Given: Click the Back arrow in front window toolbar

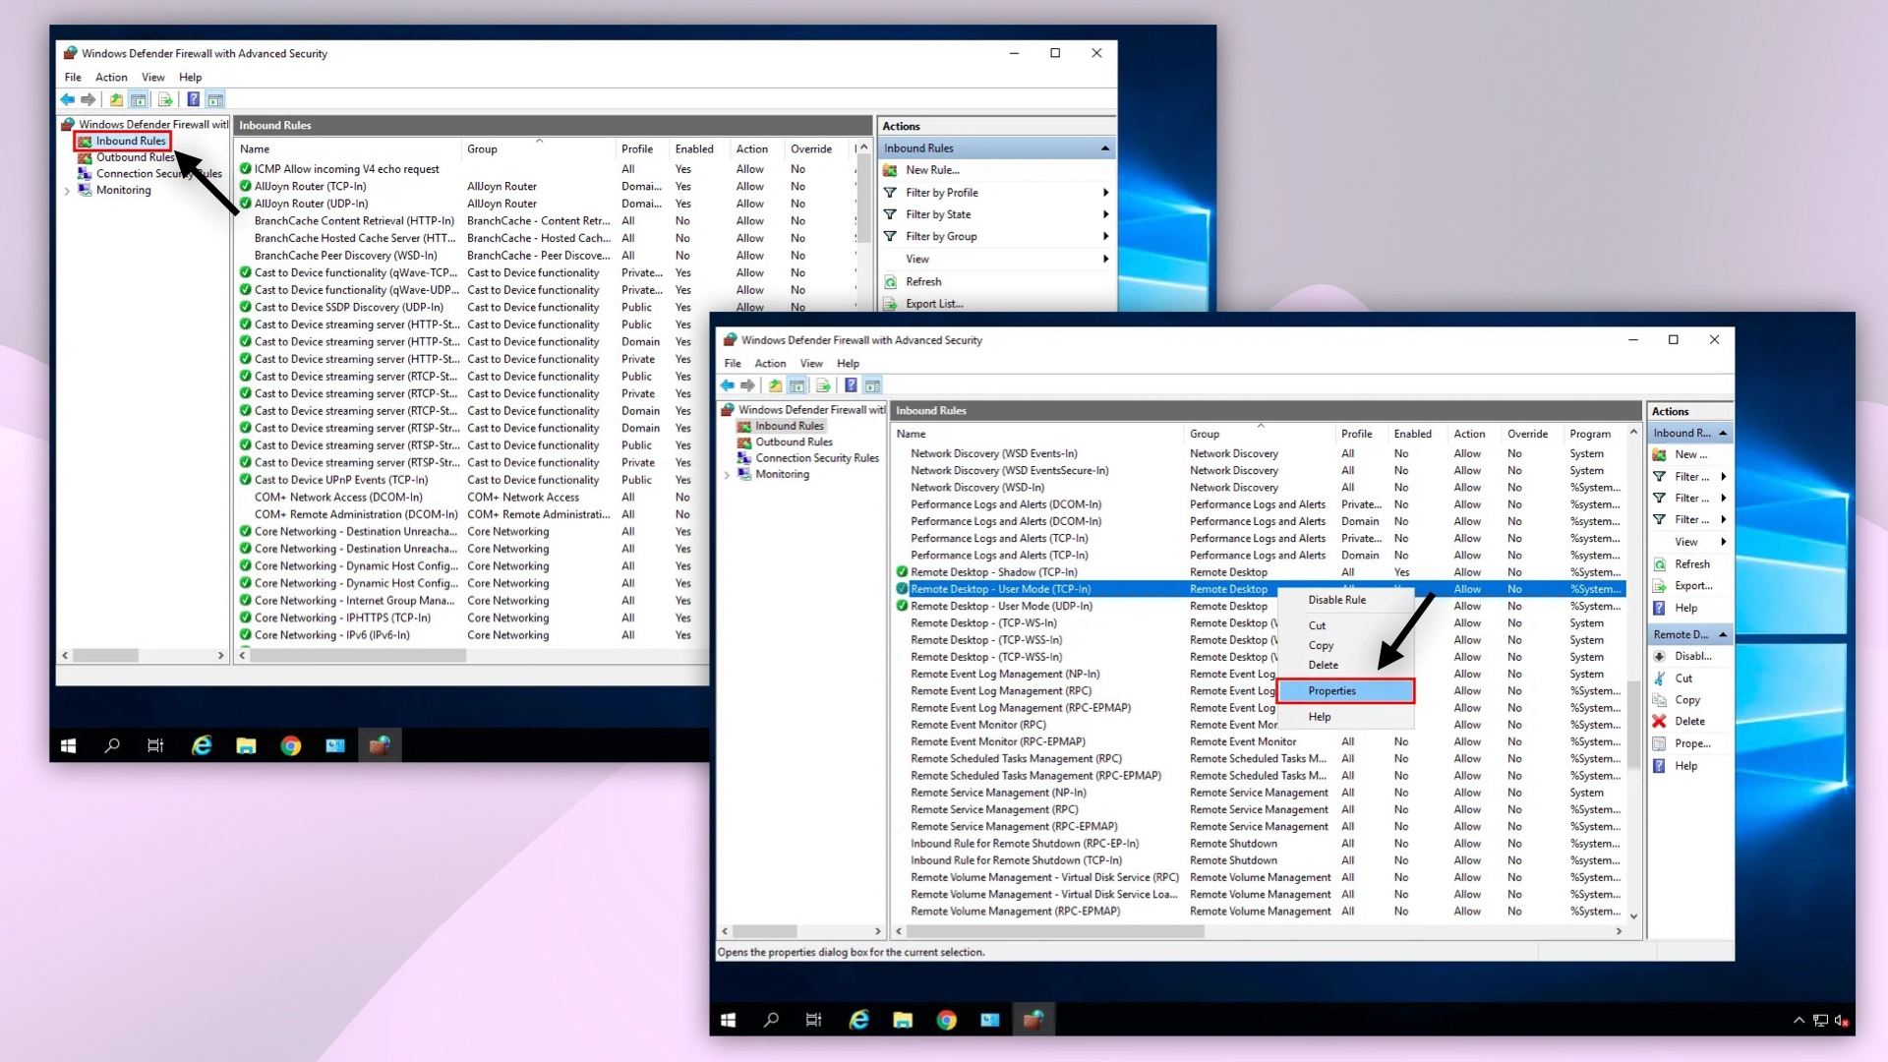Looking at the screenshot, I should click(x=728, y=385).
